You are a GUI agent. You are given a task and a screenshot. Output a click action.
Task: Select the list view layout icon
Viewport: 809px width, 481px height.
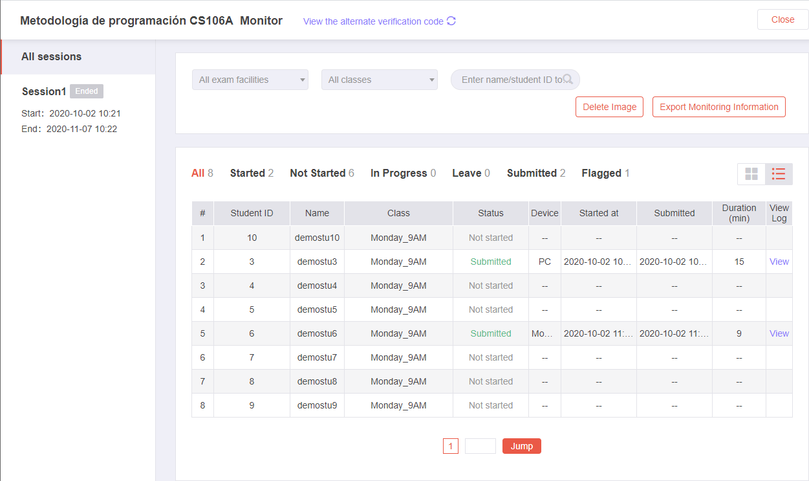click(779, 173)
